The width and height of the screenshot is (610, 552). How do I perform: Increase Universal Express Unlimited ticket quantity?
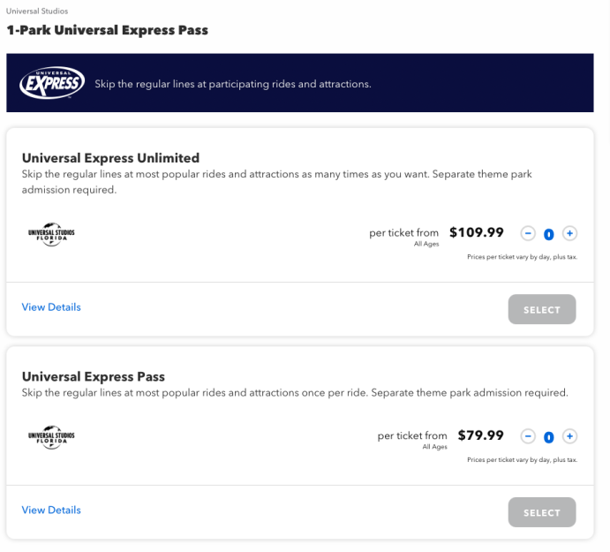569,233
